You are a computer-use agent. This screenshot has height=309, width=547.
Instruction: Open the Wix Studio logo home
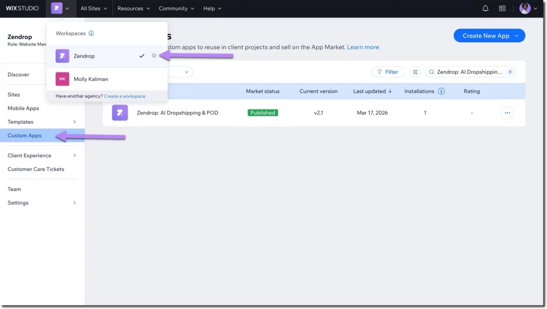(x=22, y=9)
